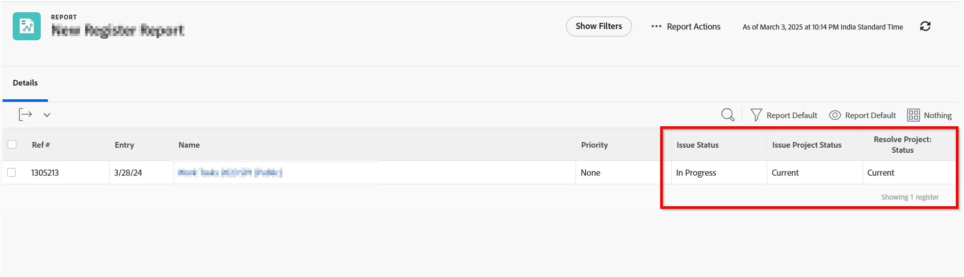Click the Entry column header

(124, 145)
